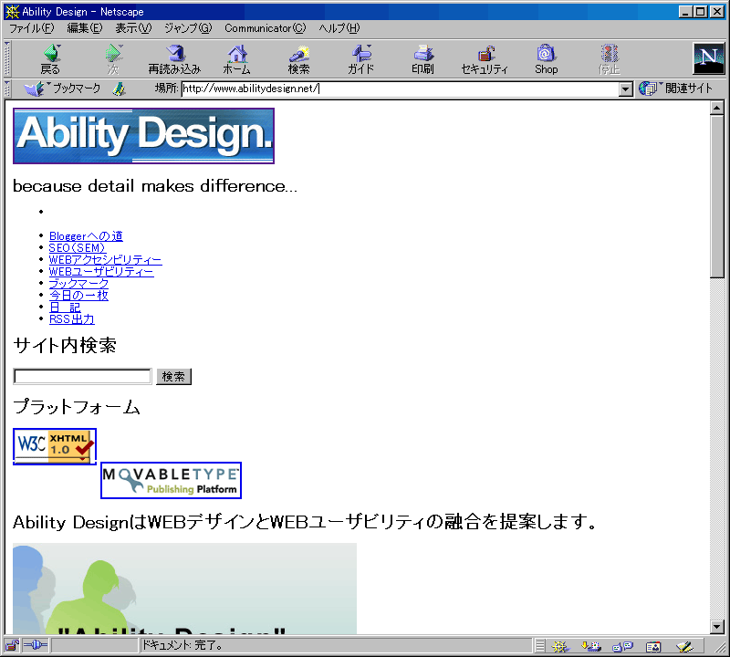
Task: Open the Address Book icon in component bar
Action: (x=653, y=646)
